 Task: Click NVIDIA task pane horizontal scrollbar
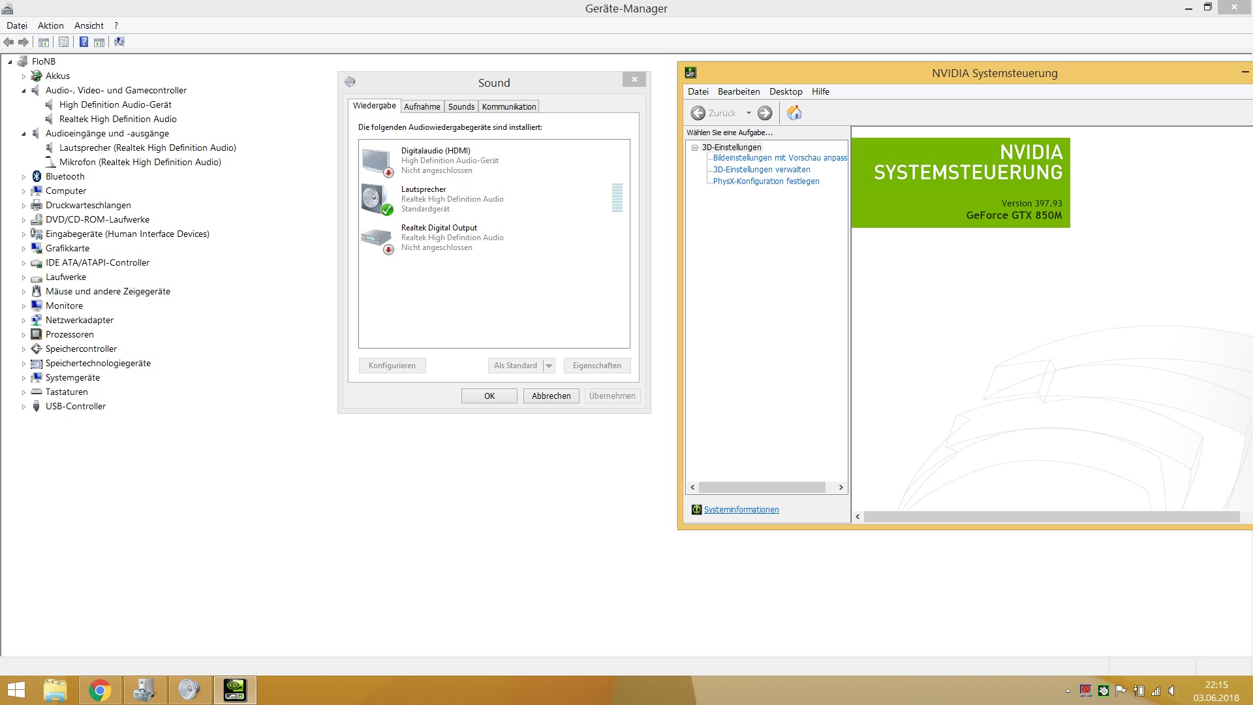(762, 488)
